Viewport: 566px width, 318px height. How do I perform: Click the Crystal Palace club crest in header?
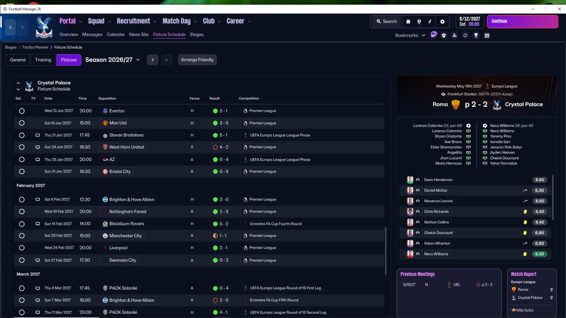(44, 27)
